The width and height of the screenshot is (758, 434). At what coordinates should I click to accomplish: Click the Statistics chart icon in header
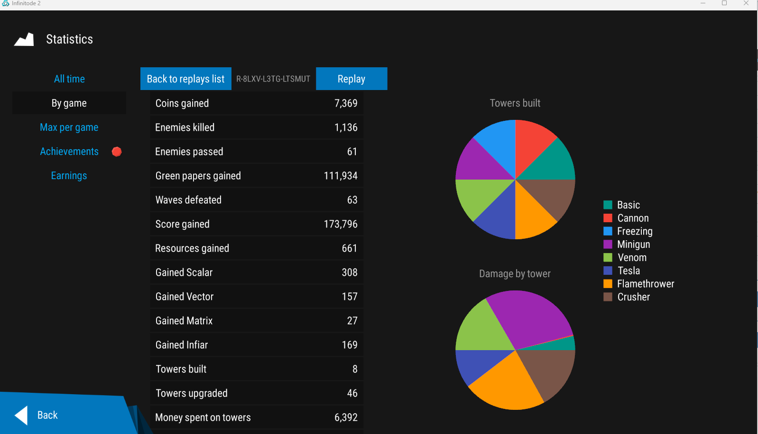click(24, 40)
